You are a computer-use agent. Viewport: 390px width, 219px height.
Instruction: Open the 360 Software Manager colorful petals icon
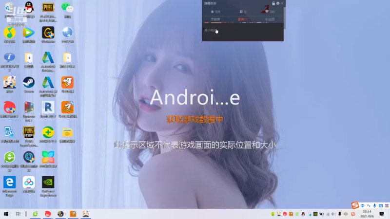[48, 157]
